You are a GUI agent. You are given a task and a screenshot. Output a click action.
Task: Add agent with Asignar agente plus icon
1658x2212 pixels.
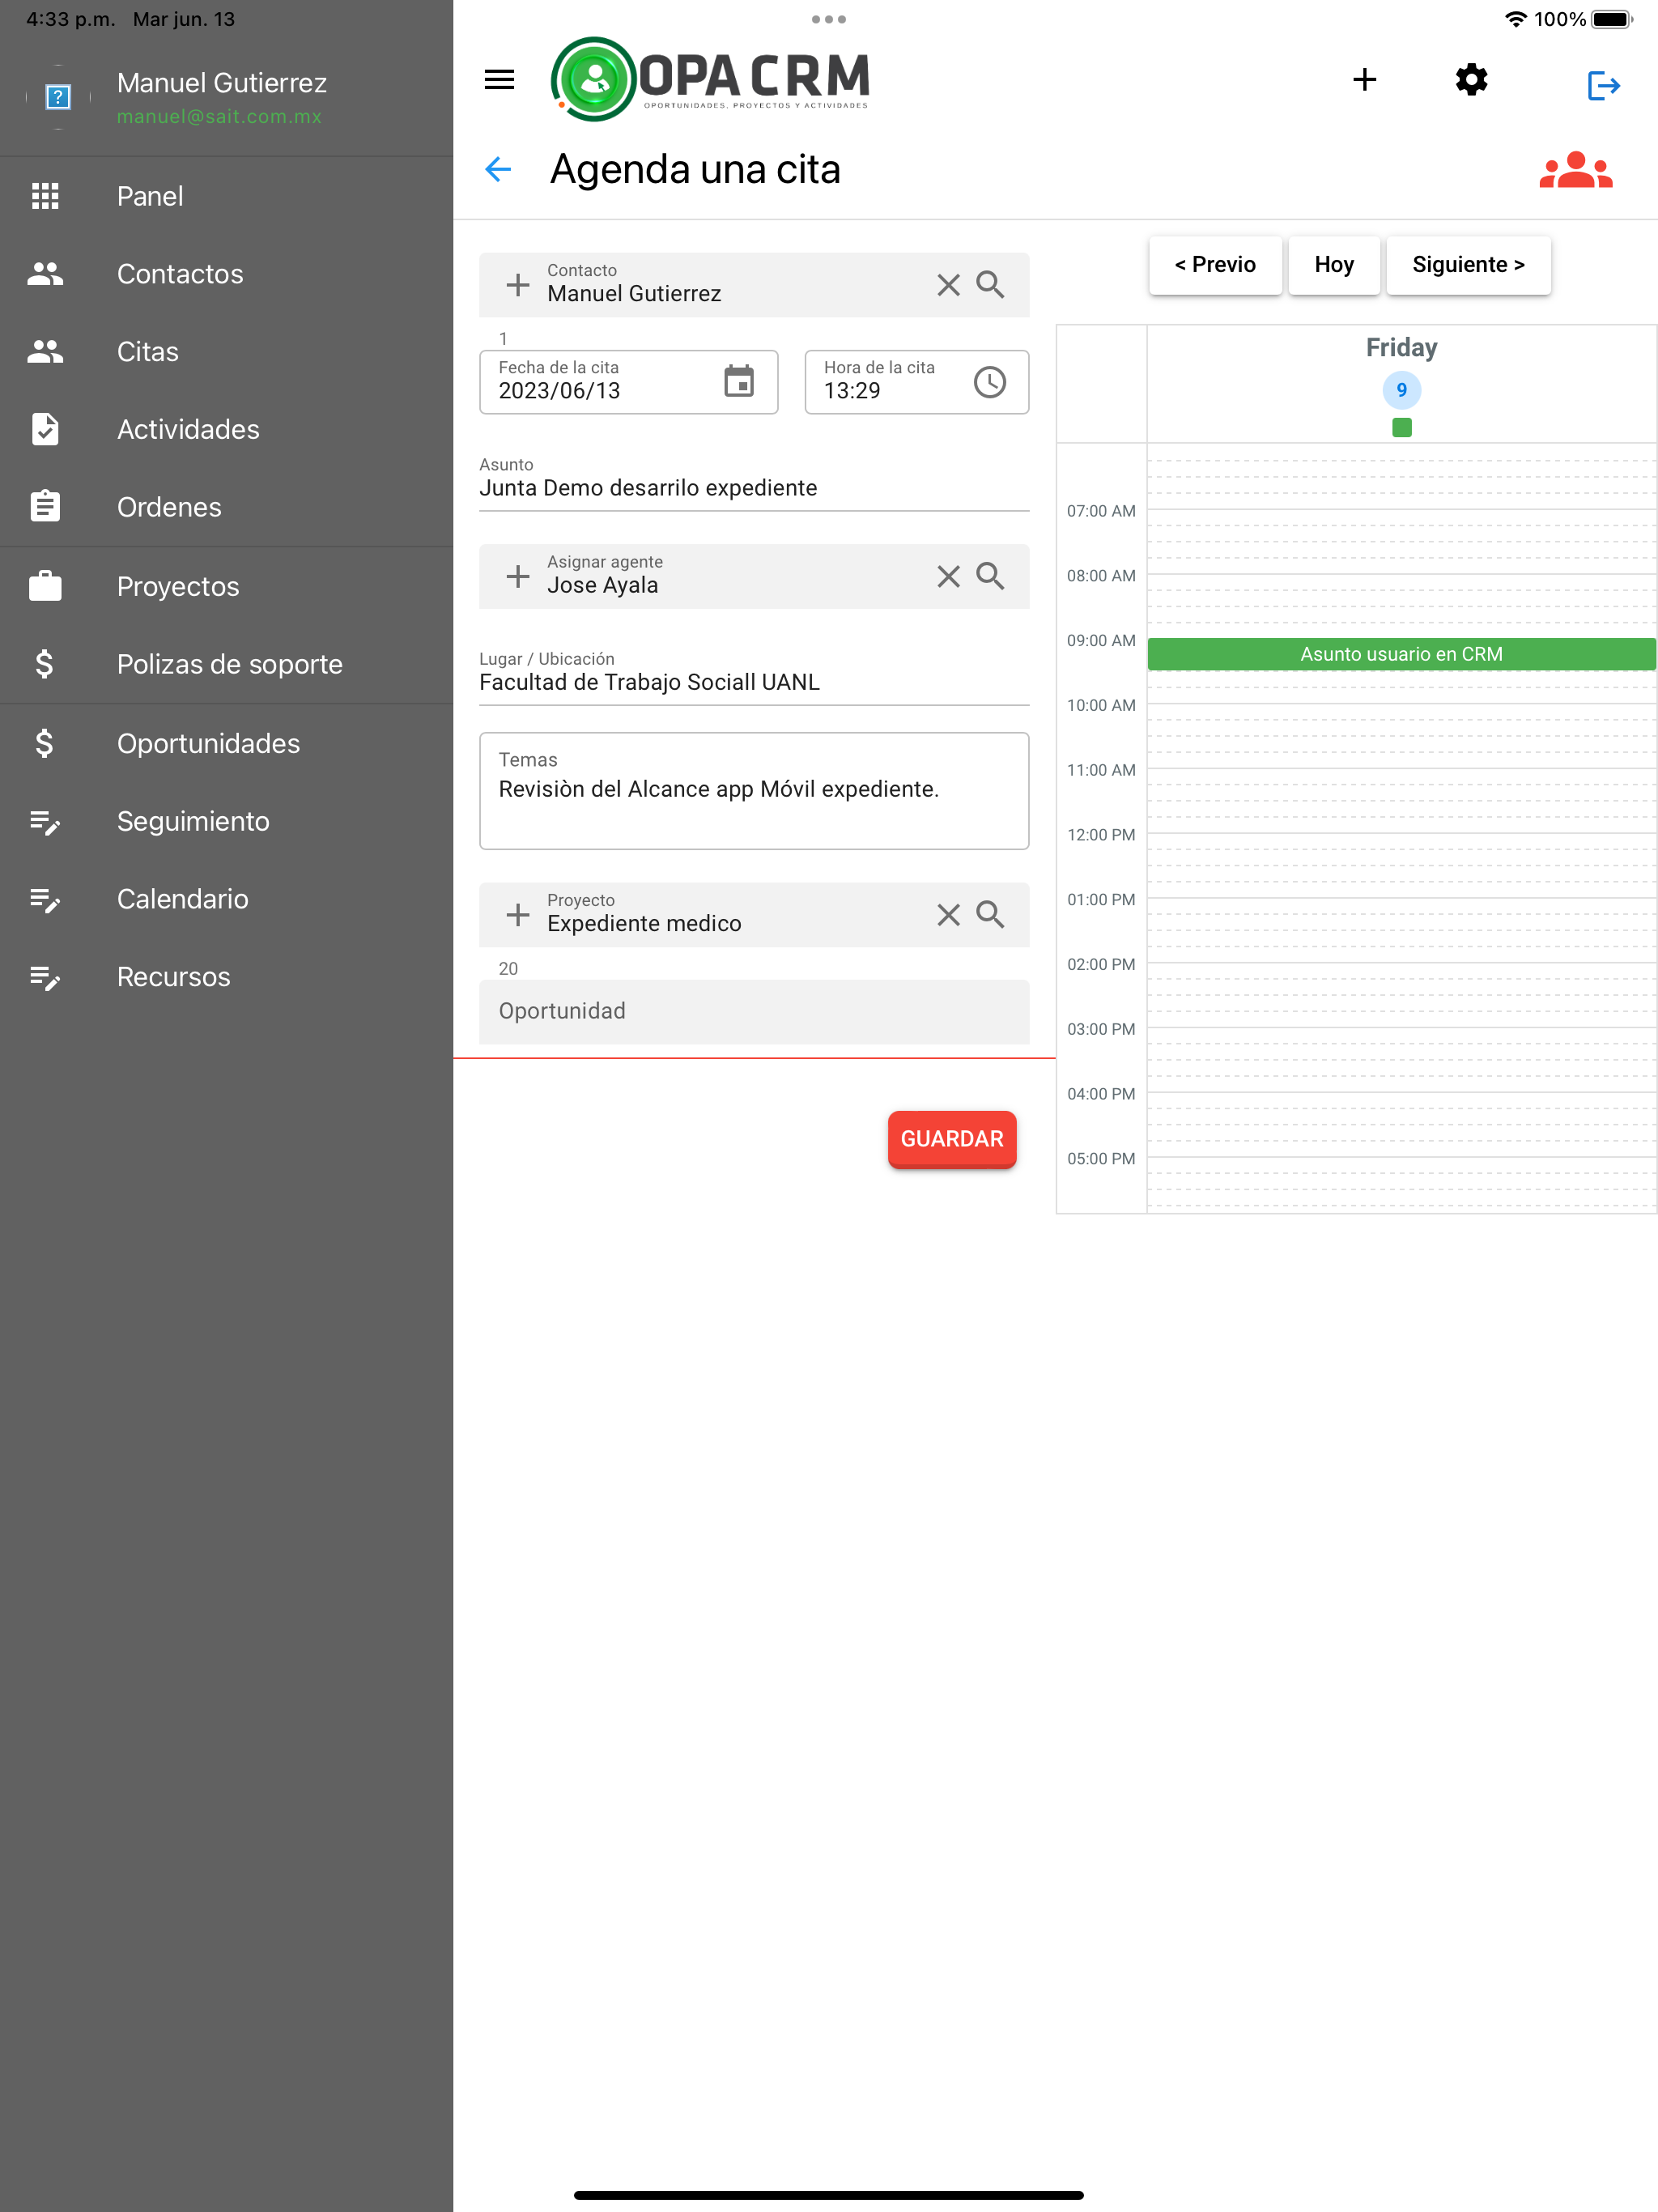click(x=517, y=576)
